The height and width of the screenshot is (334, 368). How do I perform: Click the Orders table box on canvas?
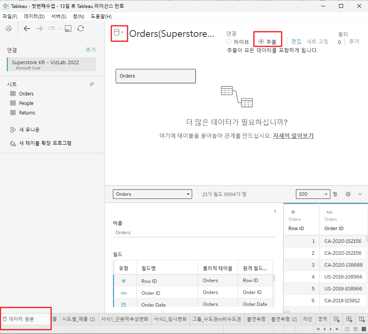pyautogui.click(x=156, y=76)
